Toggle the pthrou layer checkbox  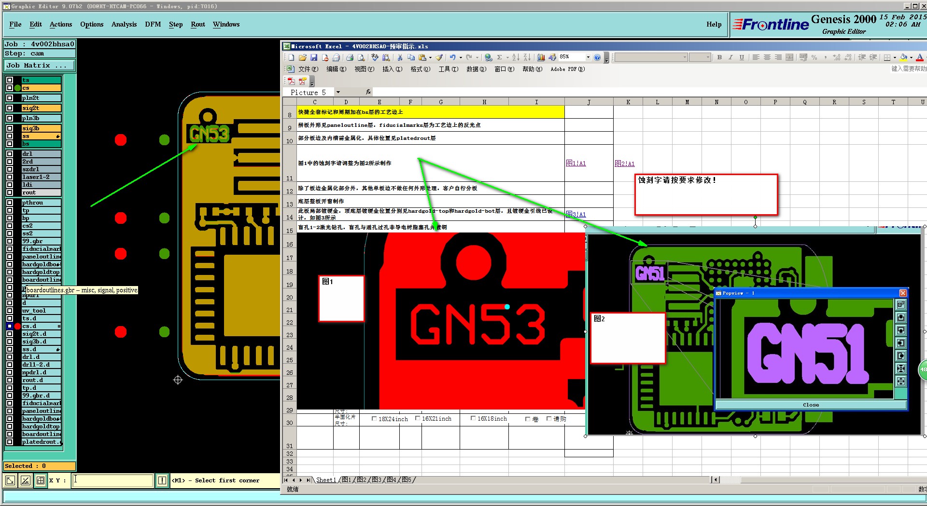(9, 203)
